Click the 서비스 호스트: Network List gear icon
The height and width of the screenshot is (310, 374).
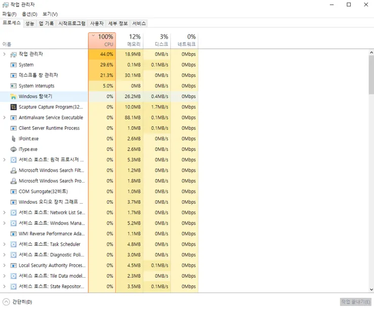(x=13, y=212)
